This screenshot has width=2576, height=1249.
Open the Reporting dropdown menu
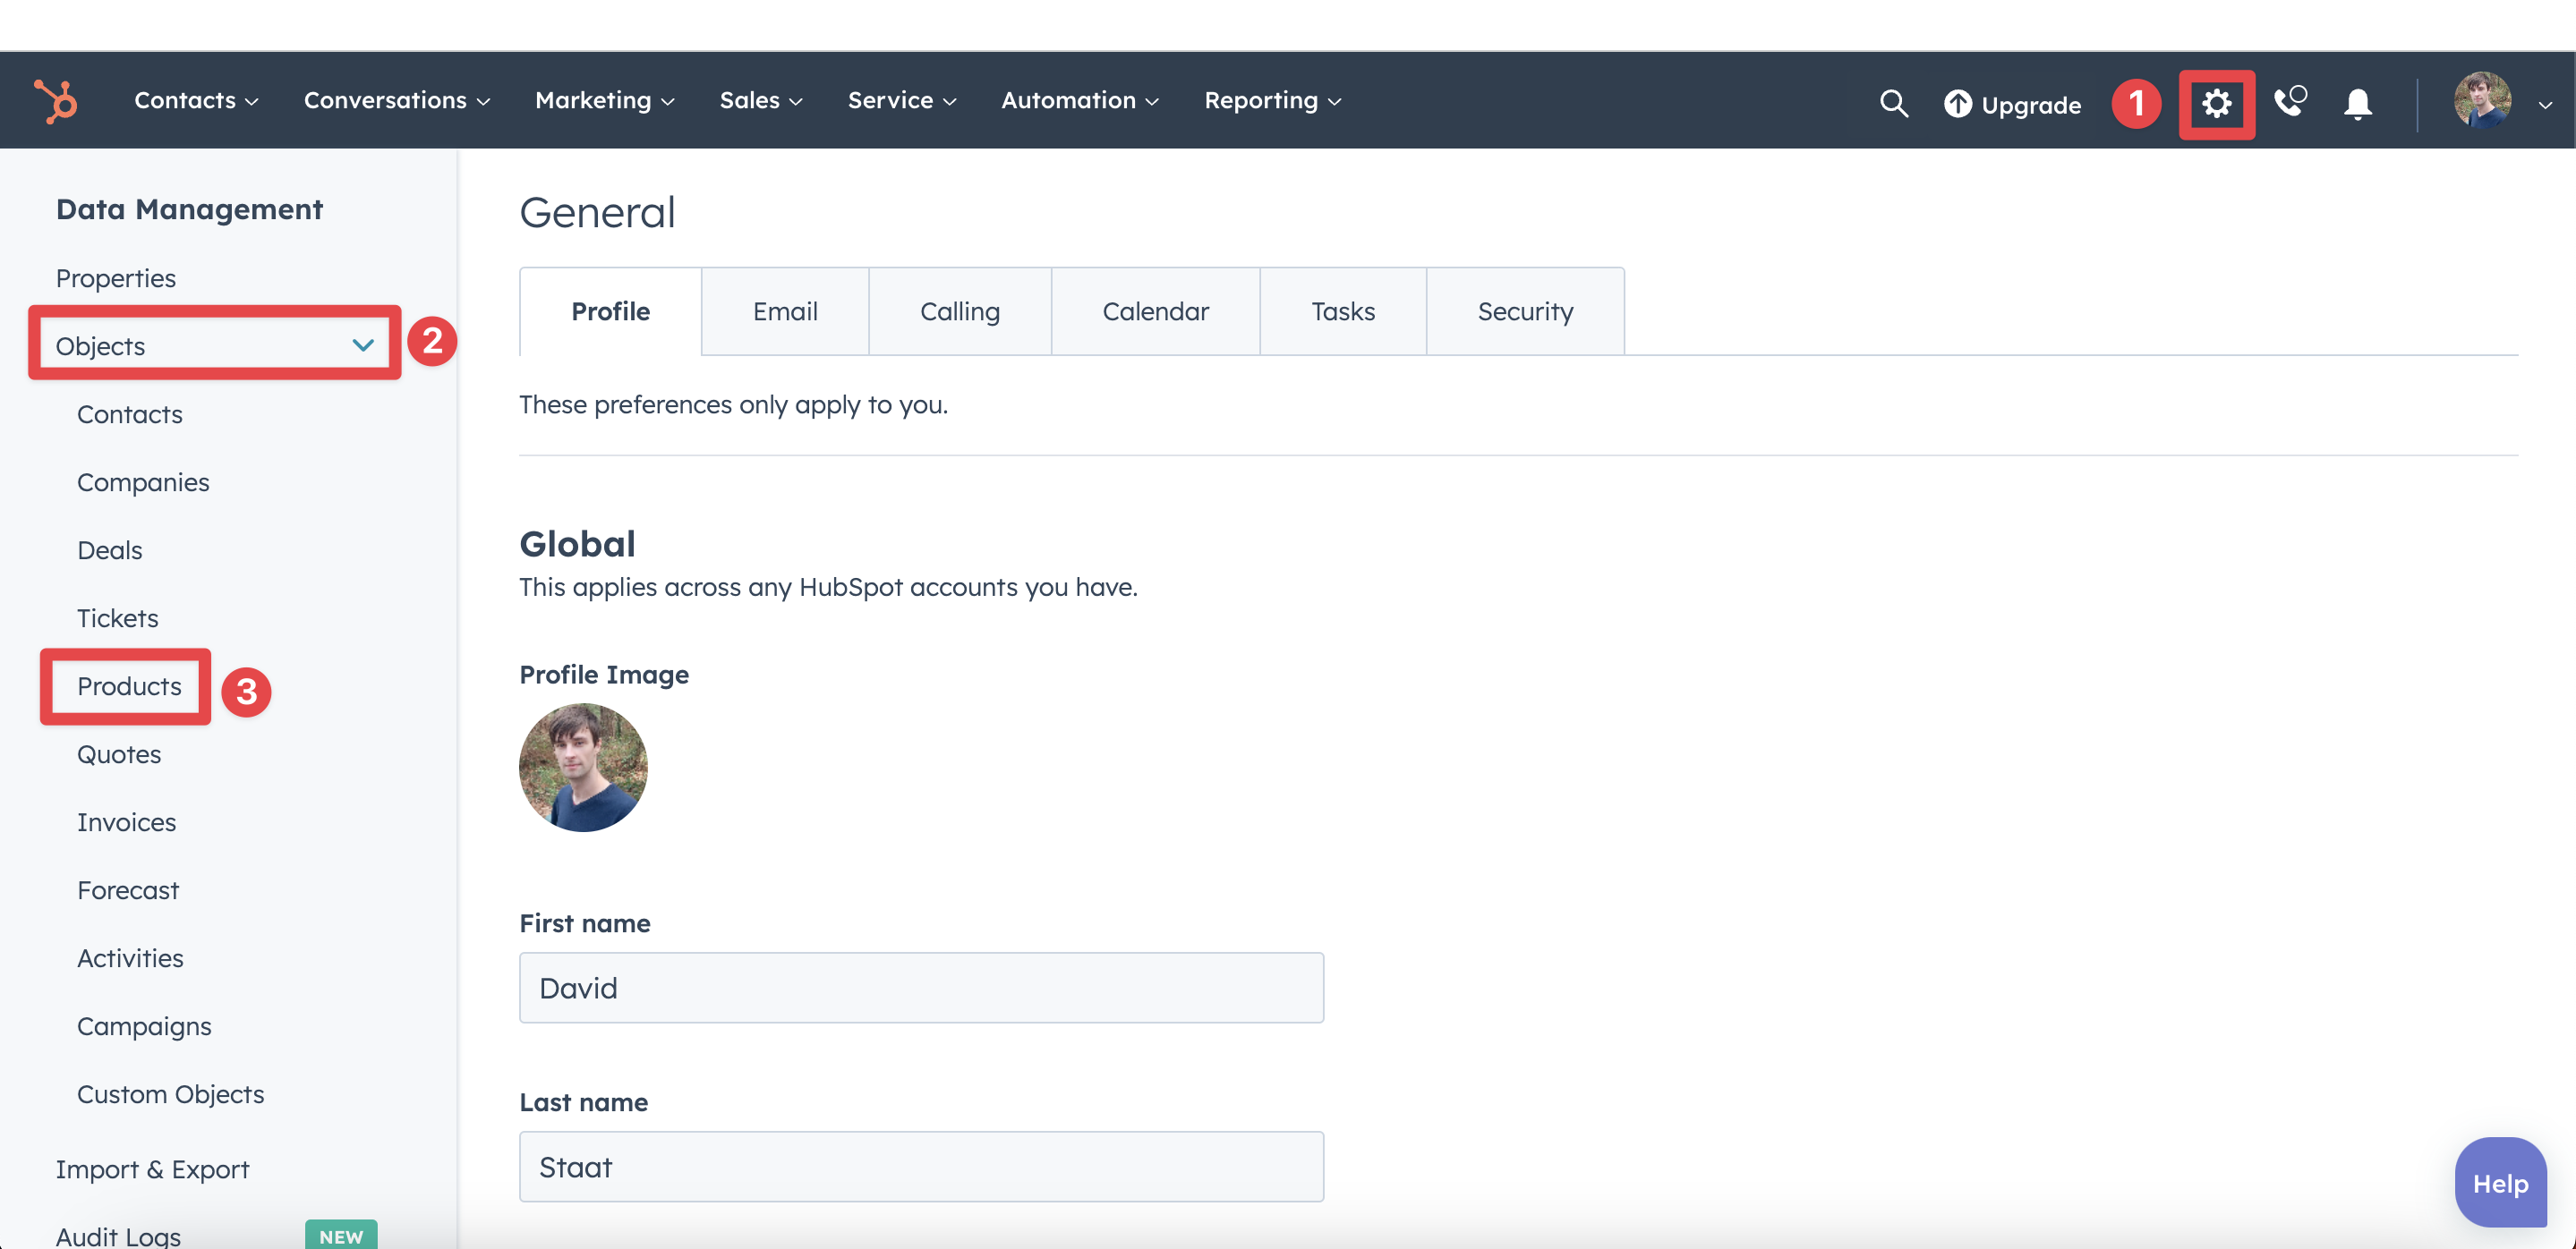point(1271,100)
